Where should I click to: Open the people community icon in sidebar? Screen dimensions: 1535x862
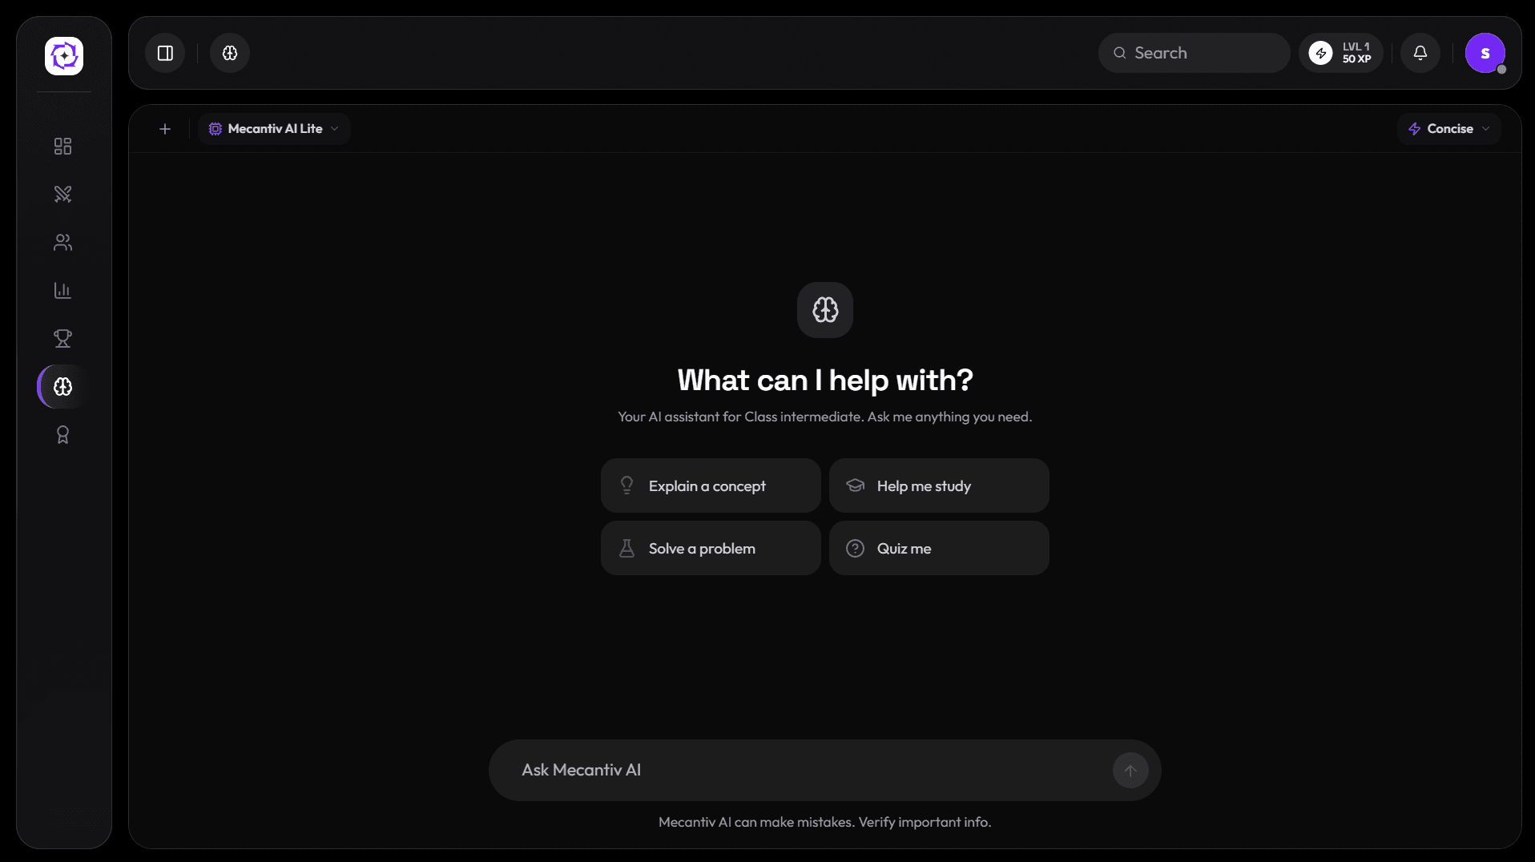62,242
